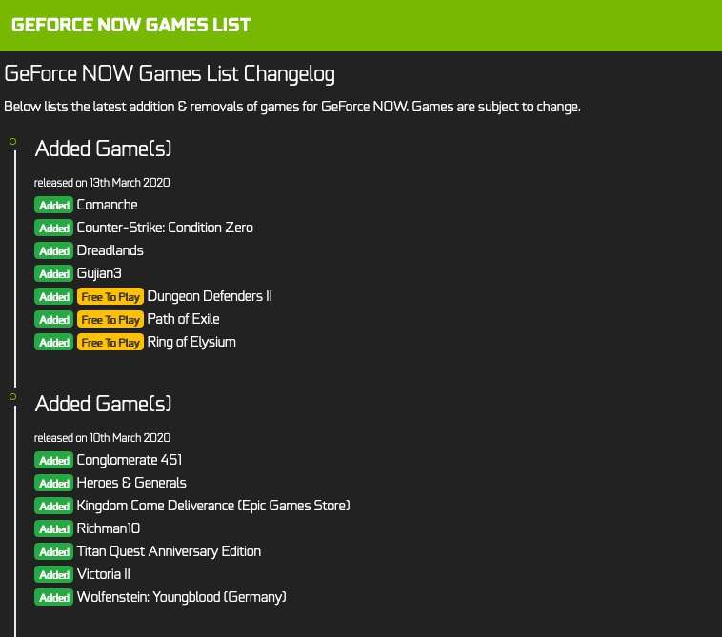Click the Added badge beside Victoria II
Screen dimensions: 722x637
coord(54,574)
